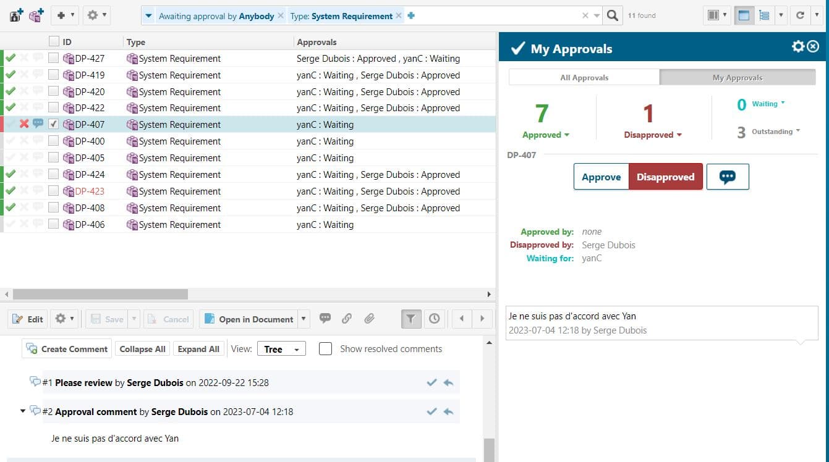
Task: Open the View Tree dropdown
Action: click(x=281, y=349)
